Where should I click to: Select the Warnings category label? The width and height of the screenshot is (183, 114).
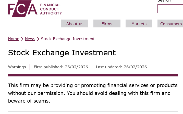coord(17,67)
